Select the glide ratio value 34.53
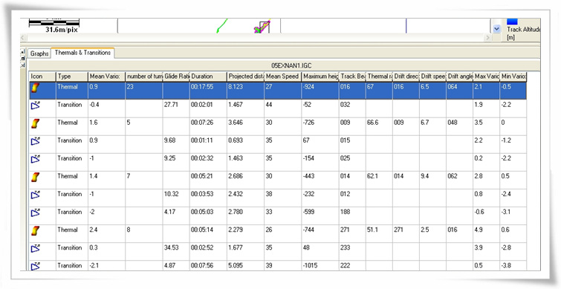Viewport: 561px width, 289px height. coord(171,248)
